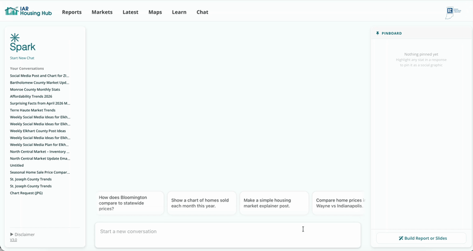The height and width of the screenshot is (251, 473).
Task: Select the homes sold each month chart suggestion
Action: (x=202, y=203)
